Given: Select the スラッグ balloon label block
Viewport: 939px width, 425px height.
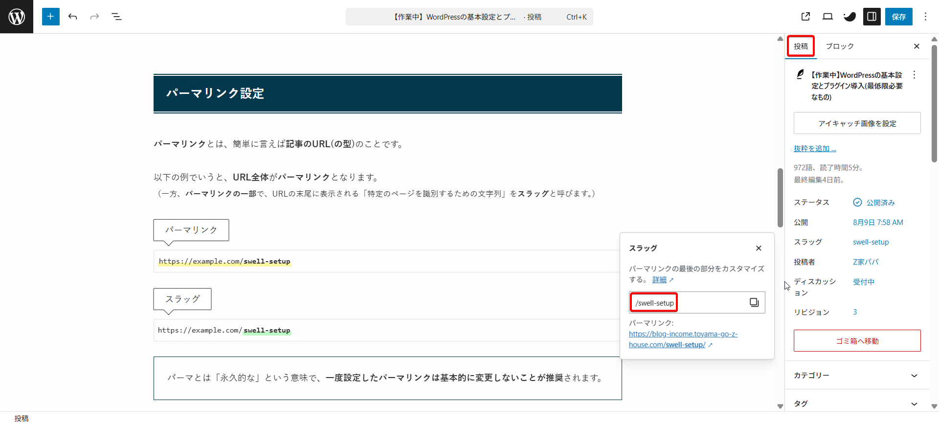Looking at the screenshot, I should click(182, 299).
